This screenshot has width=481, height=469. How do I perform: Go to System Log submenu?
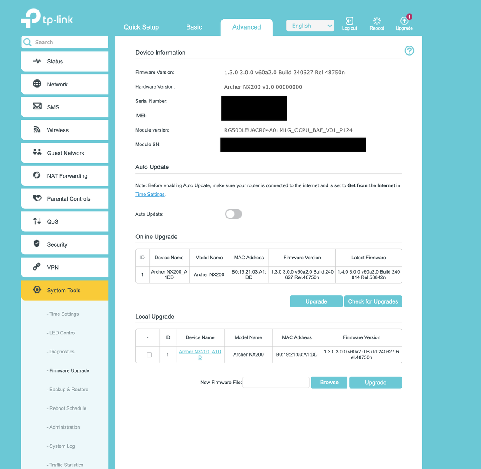click(x=61, y=446)
